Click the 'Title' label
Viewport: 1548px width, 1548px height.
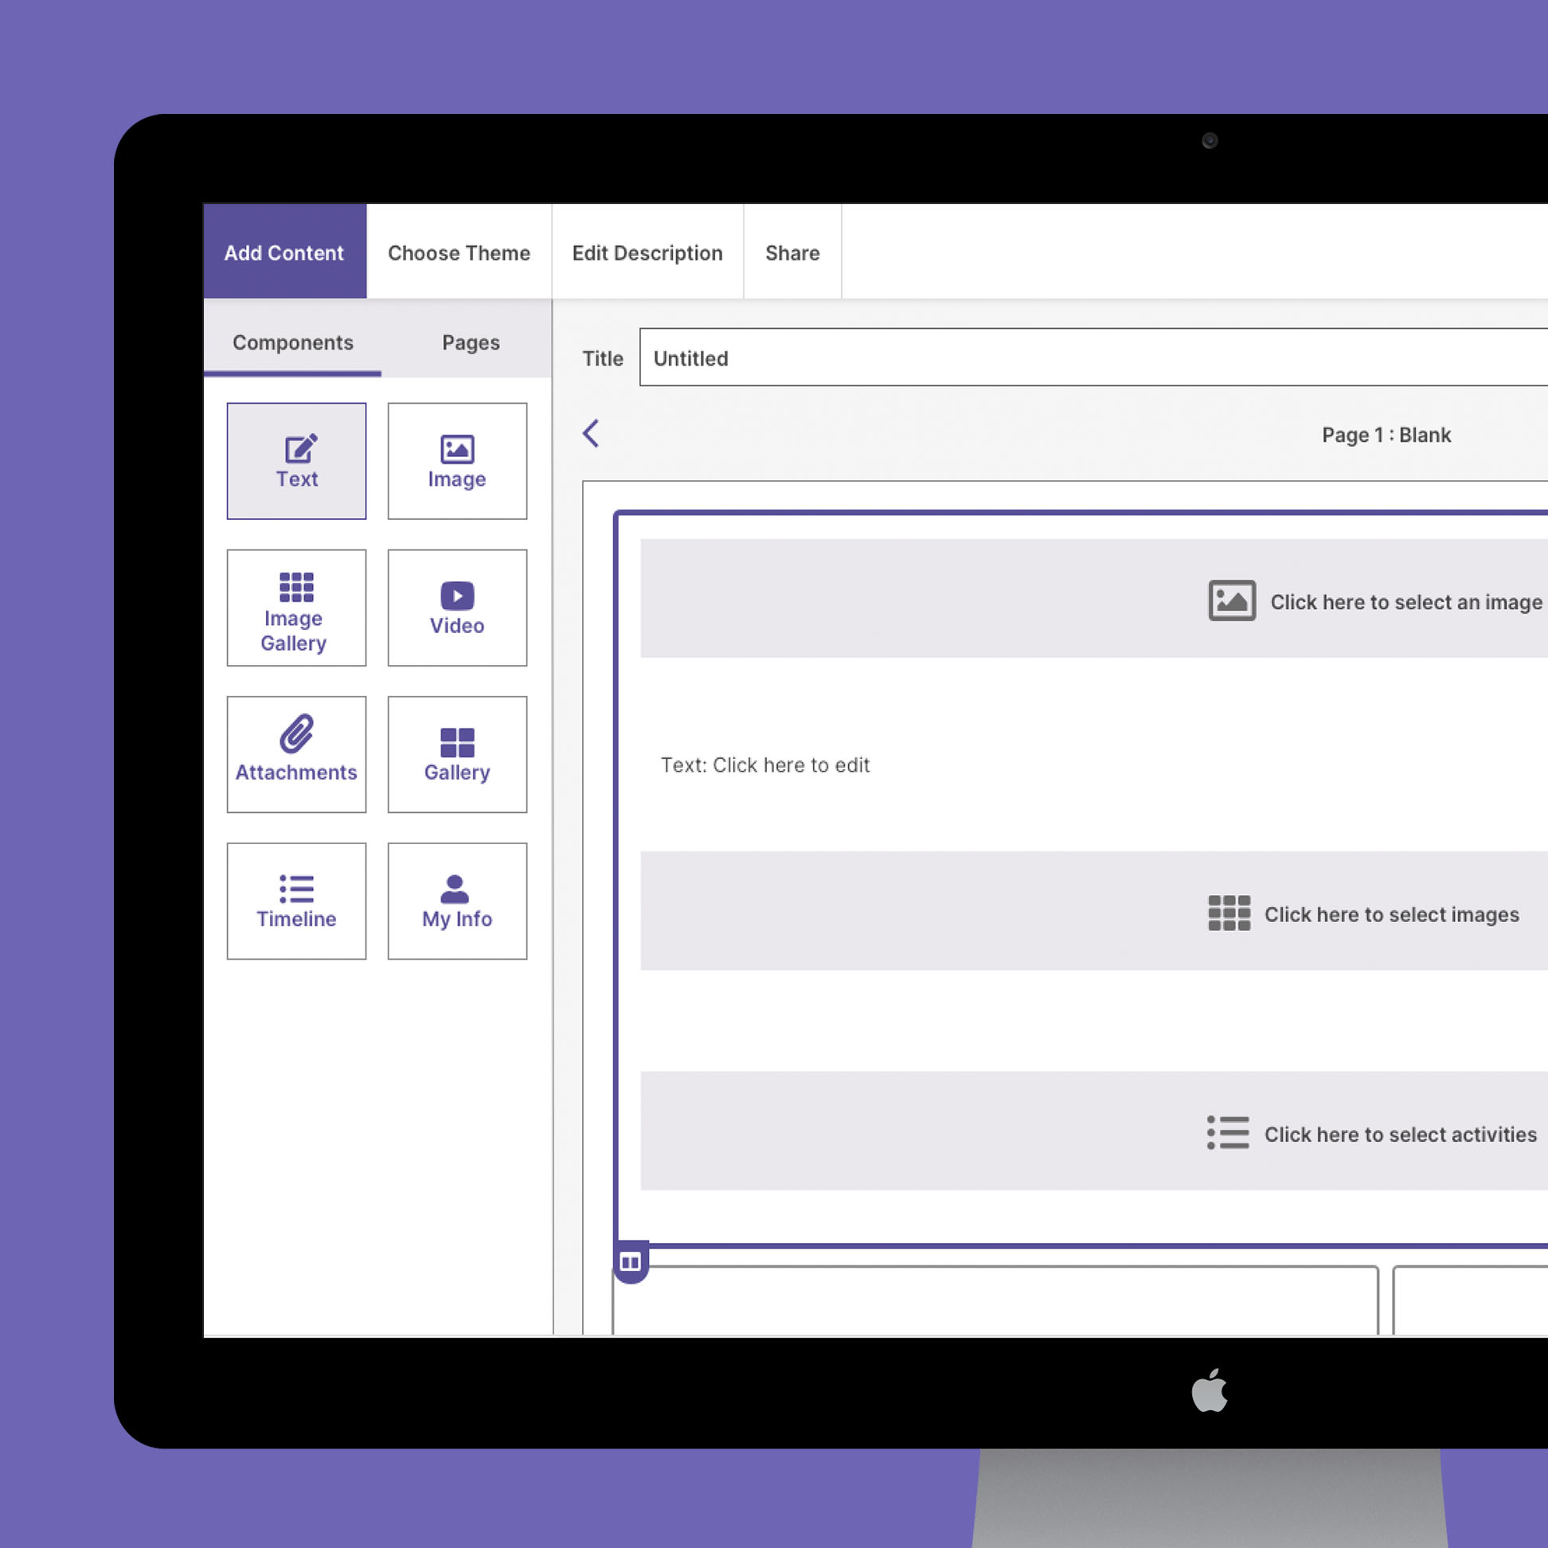603,358
